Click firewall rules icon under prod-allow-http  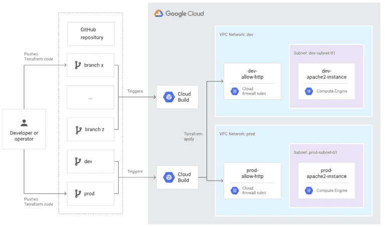235,191
